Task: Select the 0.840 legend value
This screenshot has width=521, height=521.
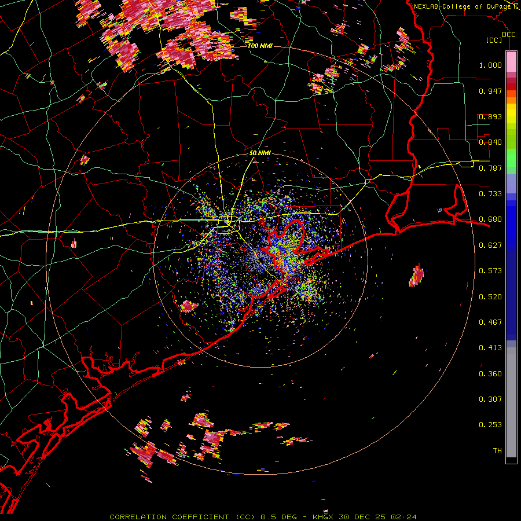Action: click(x=490, y=142)
